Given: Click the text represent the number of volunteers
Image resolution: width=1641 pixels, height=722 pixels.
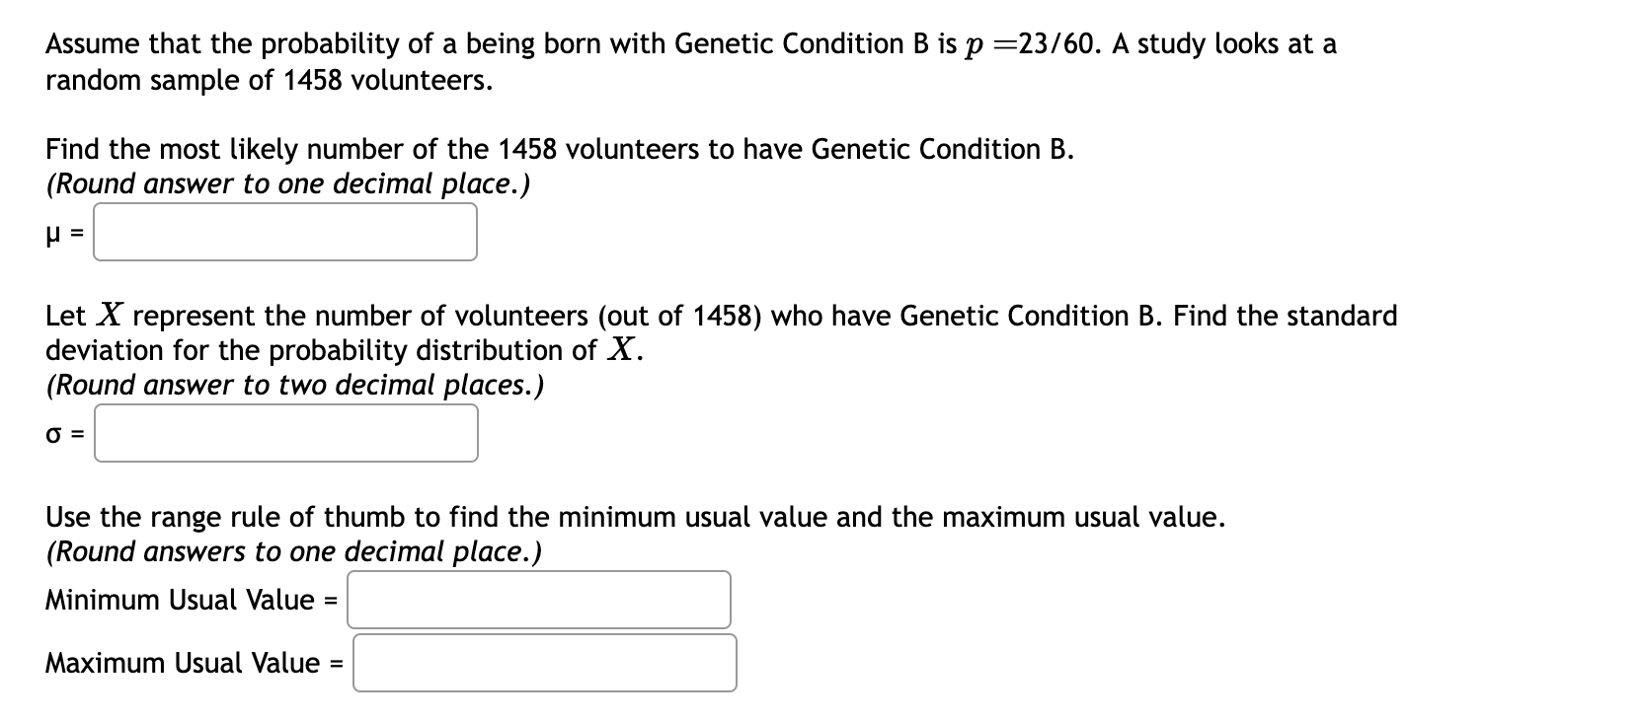Looking at the screenshot, I should pos(360,316).
